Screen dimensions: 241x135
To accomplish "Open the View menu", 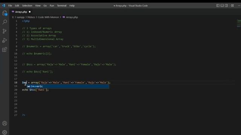I will (38, 6).
